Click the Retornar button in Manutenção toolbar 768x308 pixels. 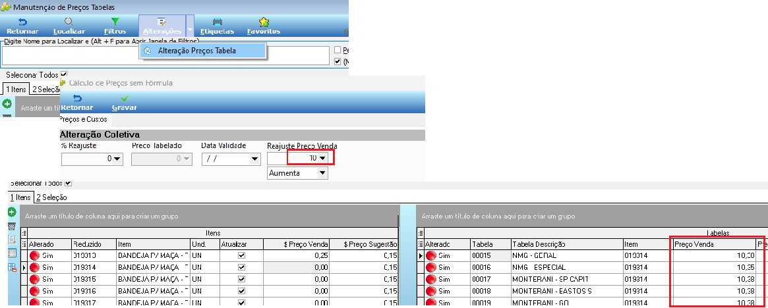[x=22, y=26]
